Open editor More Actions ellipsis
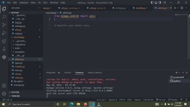 click(186, 8)
